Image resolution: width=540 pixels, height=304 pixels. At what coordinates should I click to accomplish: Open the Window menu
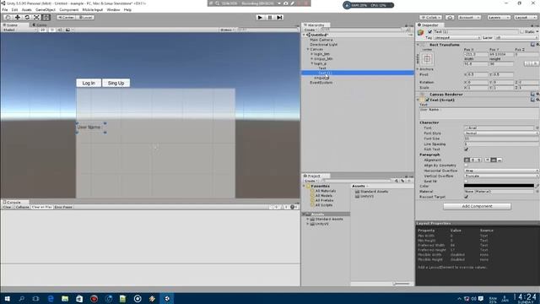pos(113,9)
